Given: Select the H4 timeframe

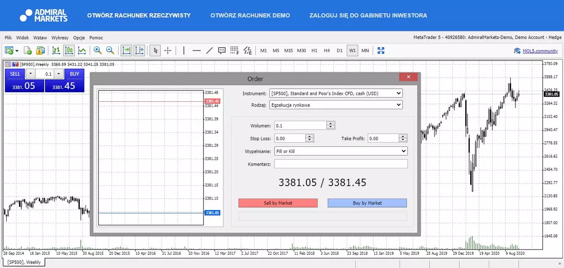Looking at the screenshot, I should click(327, 51).
